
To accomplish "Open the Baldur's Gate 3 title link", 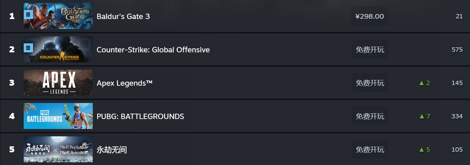I will point(123,16).
